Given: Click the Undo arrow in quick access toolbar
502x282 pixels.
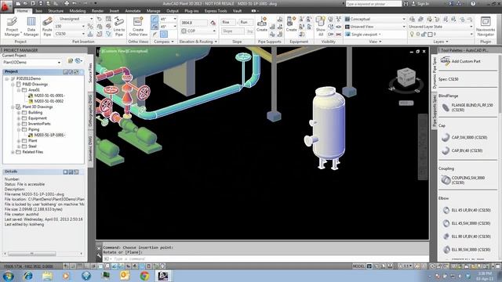Looking at the screenshot, I should [x=75, y=3].
